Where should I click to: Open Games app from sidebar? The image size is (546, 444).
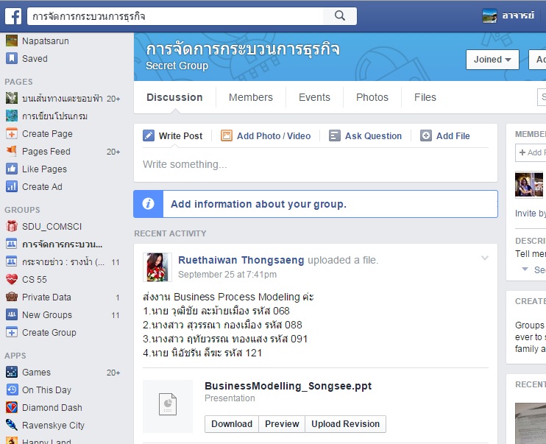[x=36, y=373]
